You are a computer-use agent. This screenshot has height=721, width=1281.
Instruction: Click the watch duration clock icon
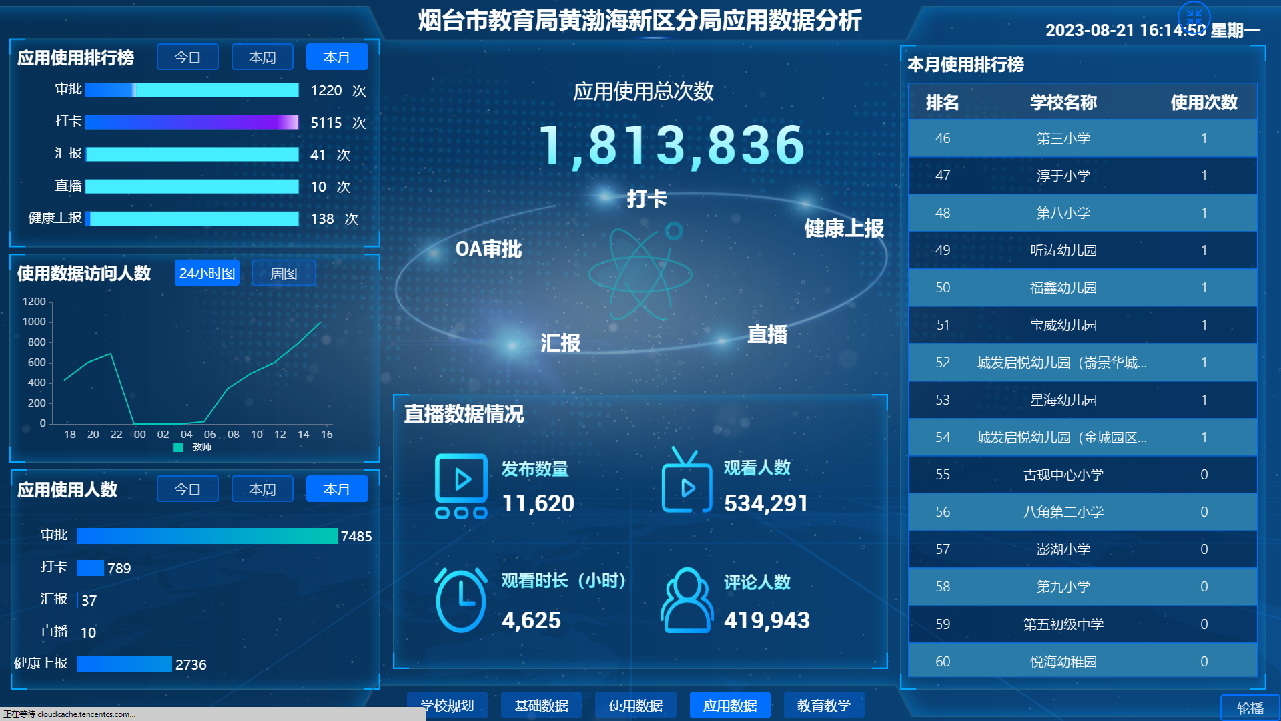461,599
